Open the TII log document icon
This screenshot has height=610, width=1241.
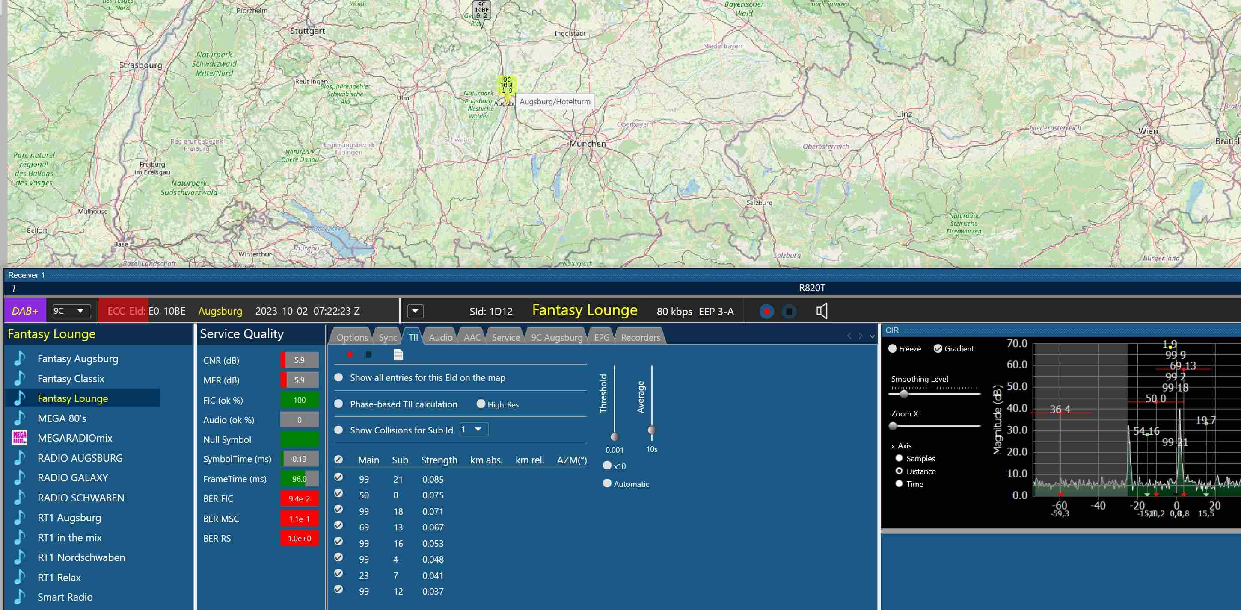pos(398,354)
